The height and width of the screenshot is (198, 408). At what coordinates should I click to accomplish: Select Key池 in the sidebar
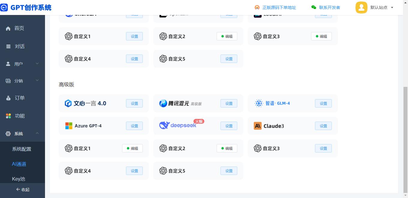19,179
